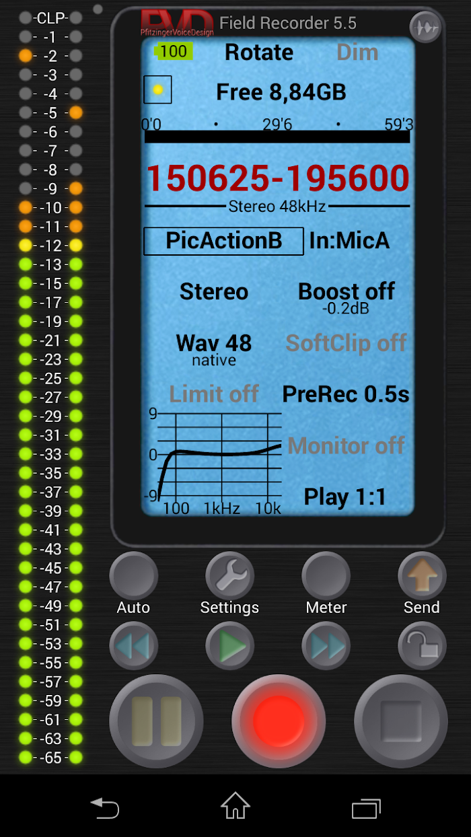Open Settings with the wrench icon
Image resolution: width=471 pixels, height=837 pixels.
pyautogui.click(x=229, y=576)
